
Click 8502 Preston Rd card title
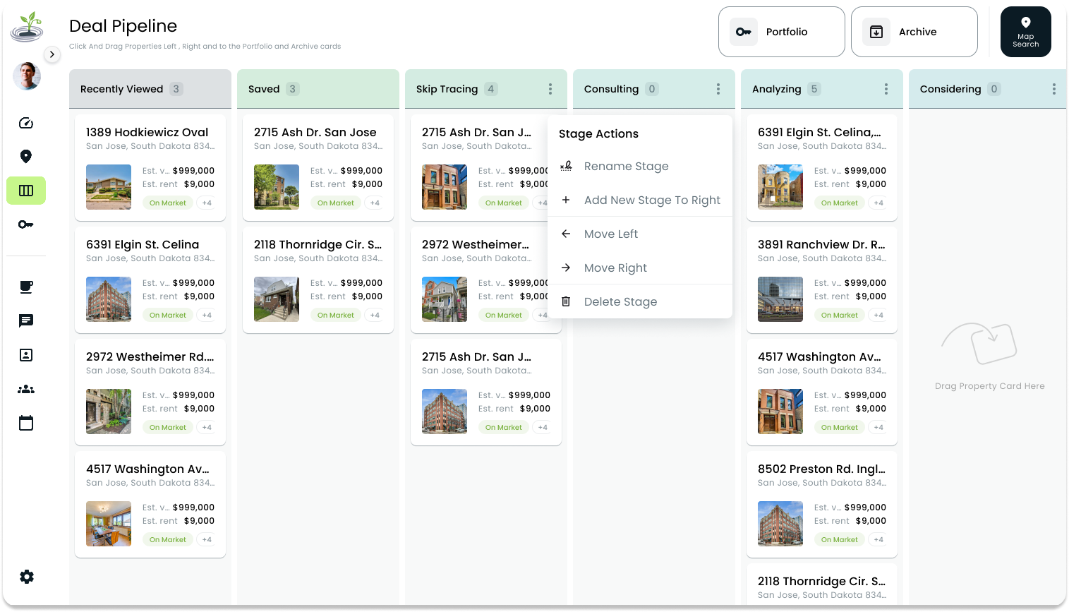pyautogui.click(x=821, y=469)
